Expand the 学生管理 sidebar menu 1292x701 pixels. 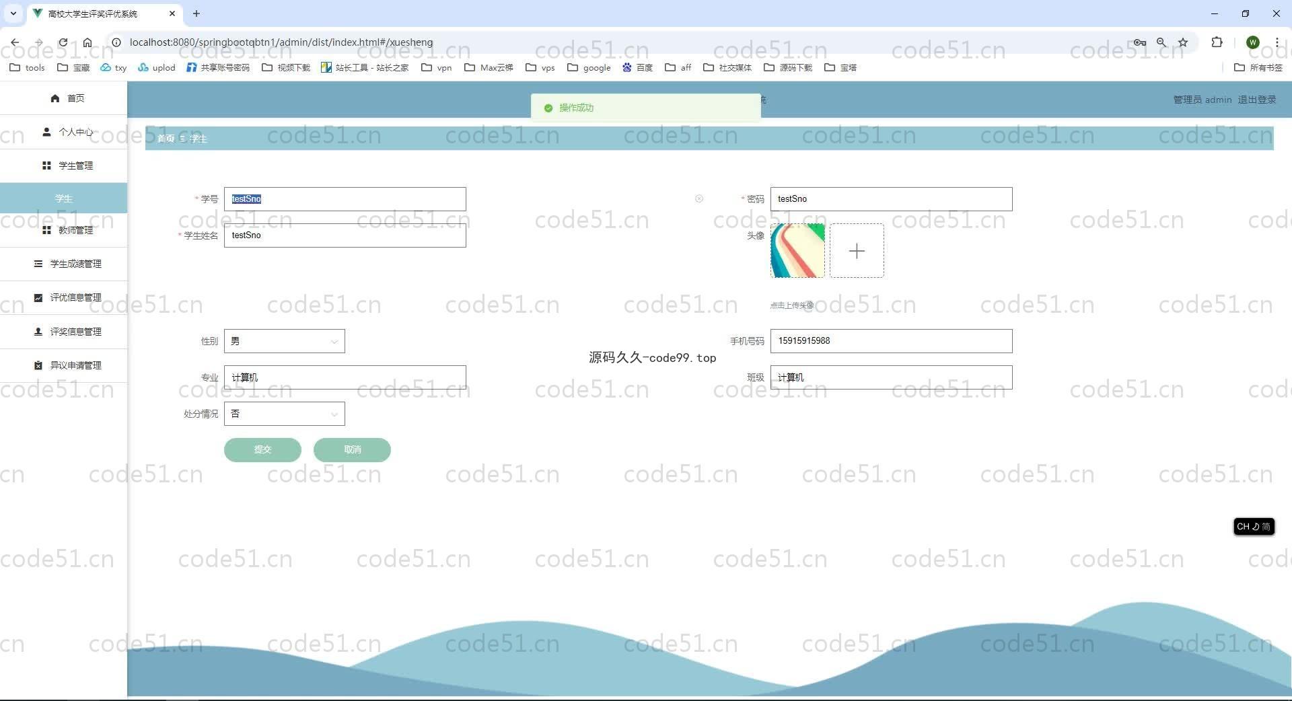click(x=63, y=165)
